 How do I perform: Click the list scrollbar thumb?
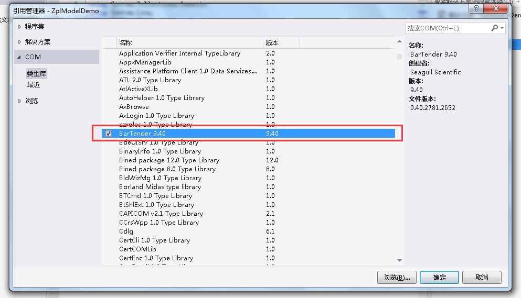click(x=399, y=57)
